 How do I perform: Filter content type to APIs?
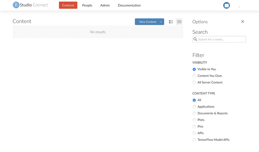pyautogui.click(x=198, y=133)
